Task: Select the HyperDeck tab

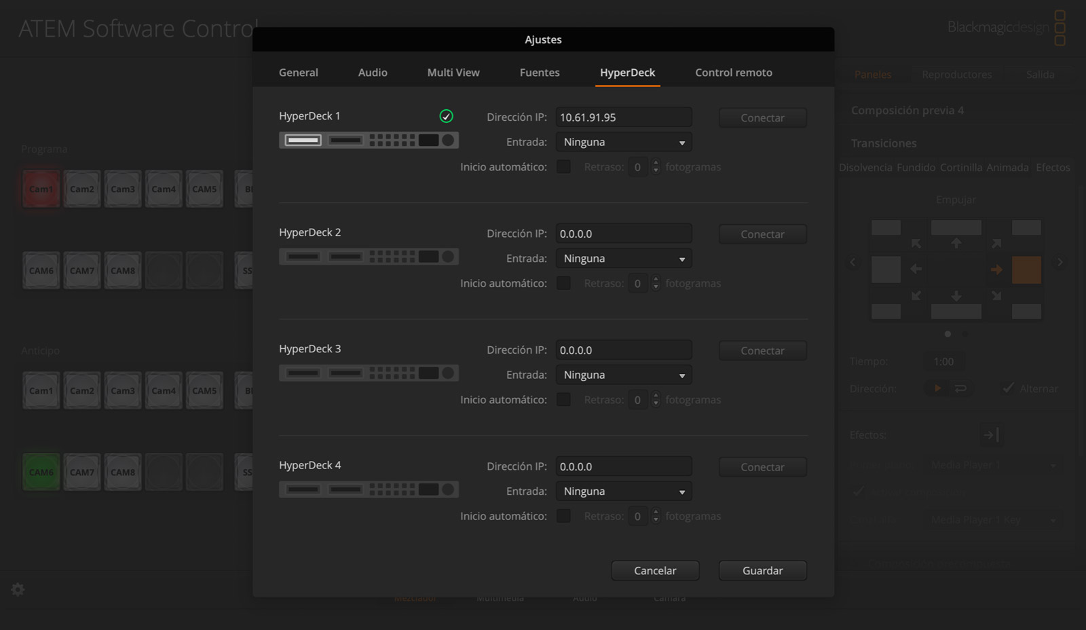Action: pyautogui.click(x=628, y=73)
